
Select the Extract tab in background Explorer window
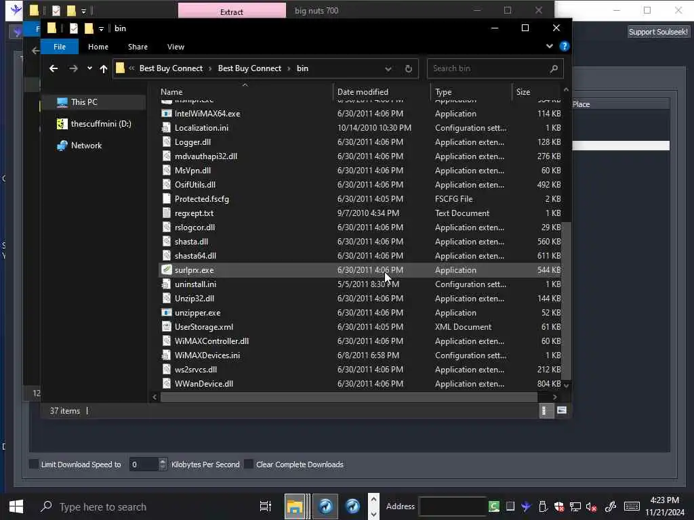pyautogui.click(x=232, y=12)
